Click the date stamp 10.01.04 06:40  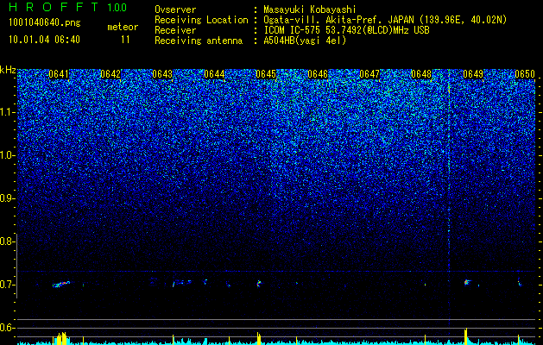coord(44,40)
